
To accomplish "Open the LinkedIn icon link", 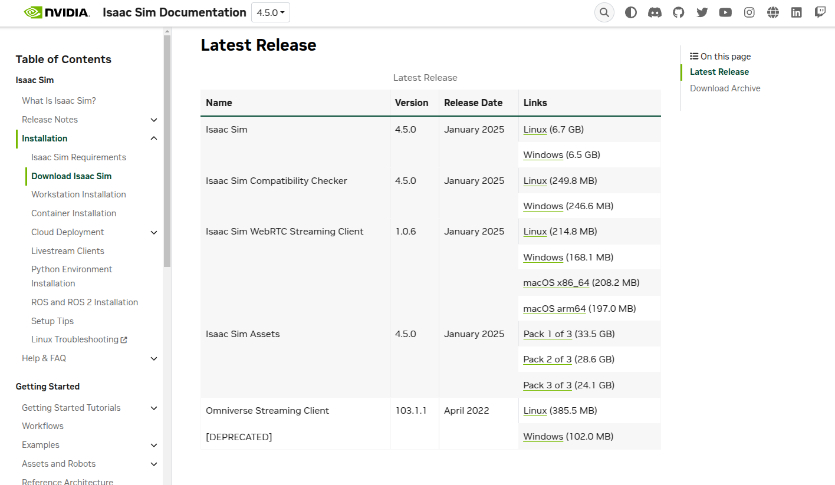I will click(797, 12).
